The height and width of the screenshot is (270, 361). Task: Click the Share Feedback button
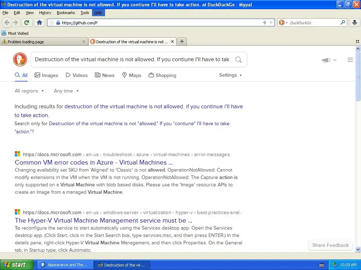click(330, 245)
